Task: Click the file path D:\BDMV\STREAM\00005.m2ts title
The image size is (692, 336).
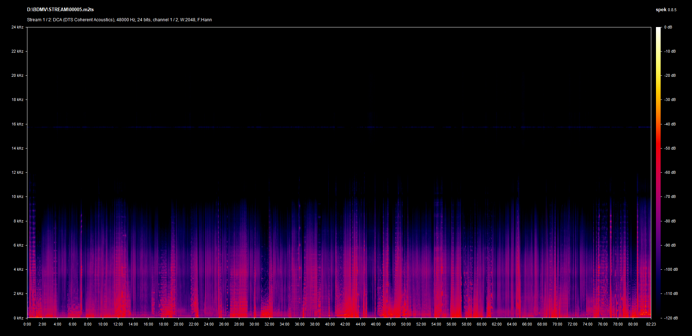Action: pyautogui.click(x=60, y=10)
